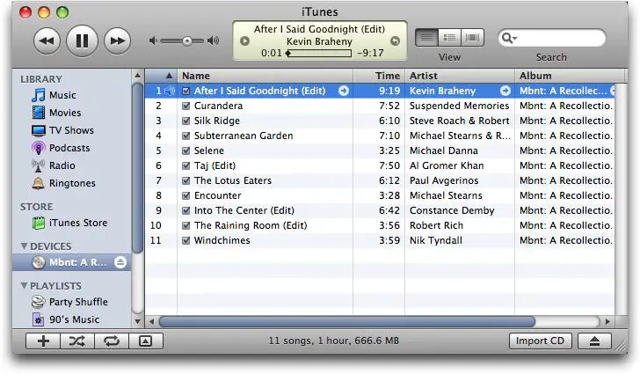
Task: Click the song progress bar in display
Action: (319, 53)
